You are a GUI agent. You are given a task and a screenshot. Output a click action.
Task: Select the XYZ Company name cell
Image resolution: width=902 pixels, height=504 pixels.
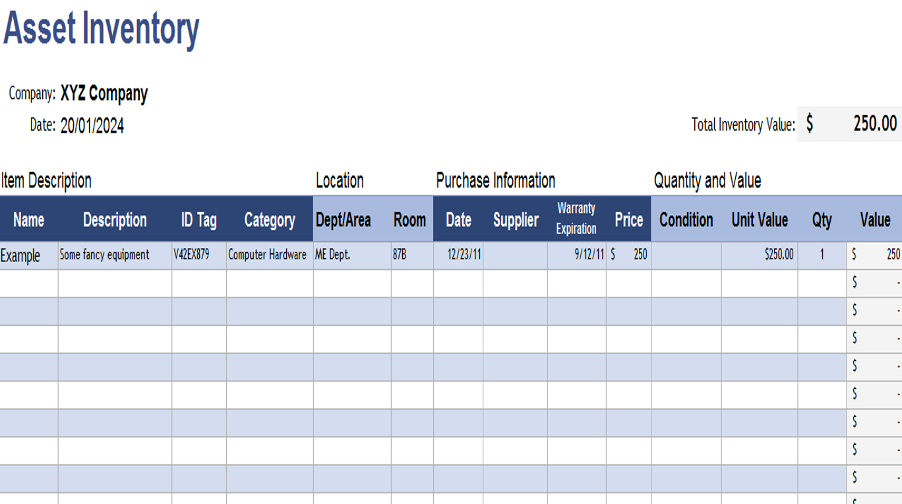104,94
